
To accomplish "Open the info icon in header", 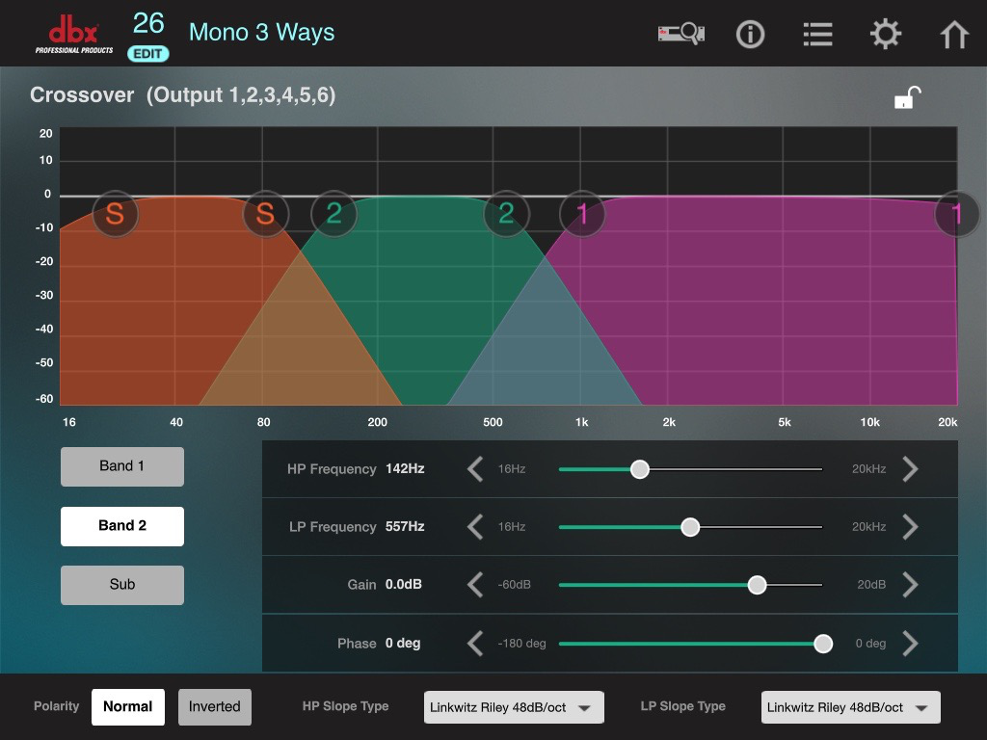I will point(750,34).
